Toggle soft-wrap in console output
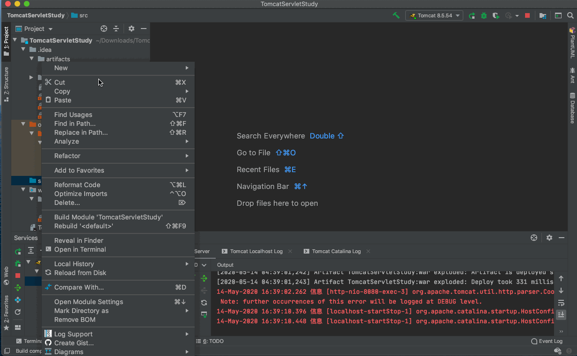Image resolution: width=577 pixels, height=356 pixels. pyautogui.click(x=561, y=303)
